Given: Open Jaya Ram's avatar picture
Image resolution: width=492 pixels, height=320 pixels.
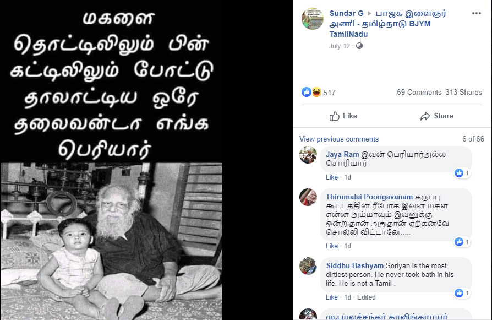Looking at the screenshot, I should (x=308, y=155).
